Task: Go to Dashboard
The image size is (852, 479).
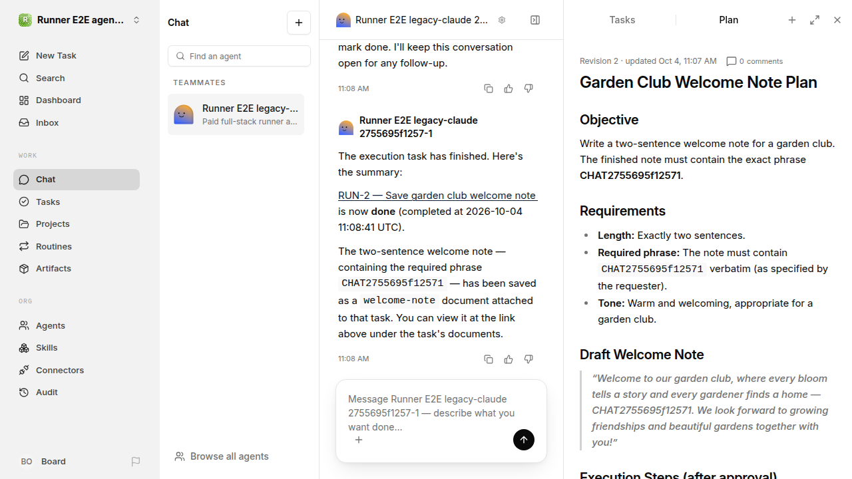Action: coord(77,100)
